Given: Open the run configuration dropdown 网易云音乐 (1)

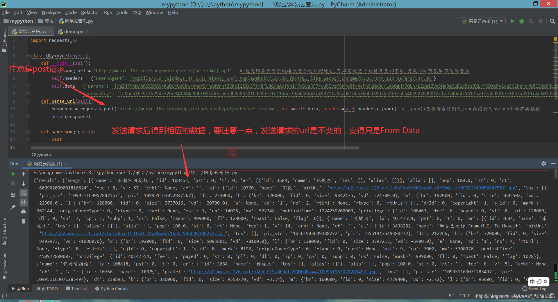Looking at the screenshot, I should point(482,21).
